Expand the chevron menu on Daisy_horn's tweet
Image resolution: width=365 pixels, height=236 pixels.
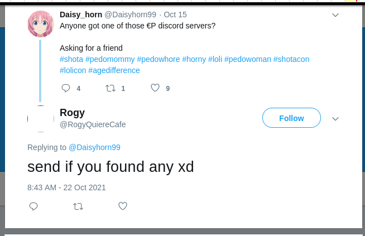(x=335, y=15)
